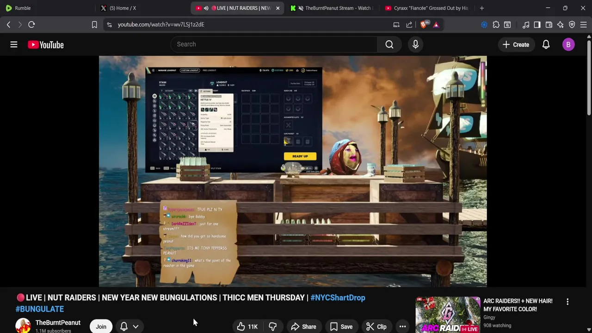Open the Extensions puzzle icon

(x=496, y=25)
